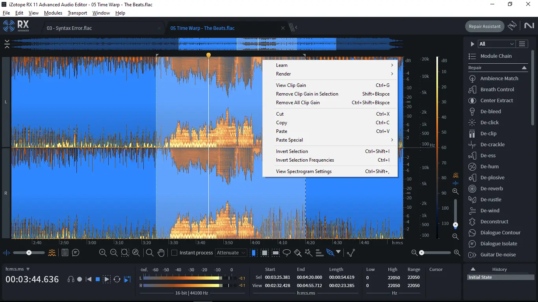Screen dimensions: 538x302
Task: Zoom in on the spectrogram frequency scale
Action: coord(455,192)
